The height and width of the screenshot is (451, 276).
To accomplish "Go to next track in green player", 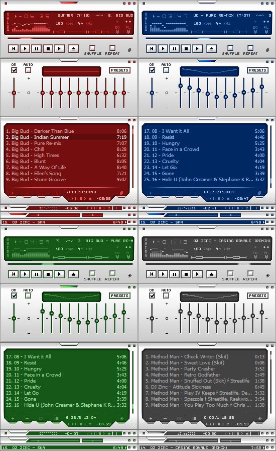I will [59, 274].
